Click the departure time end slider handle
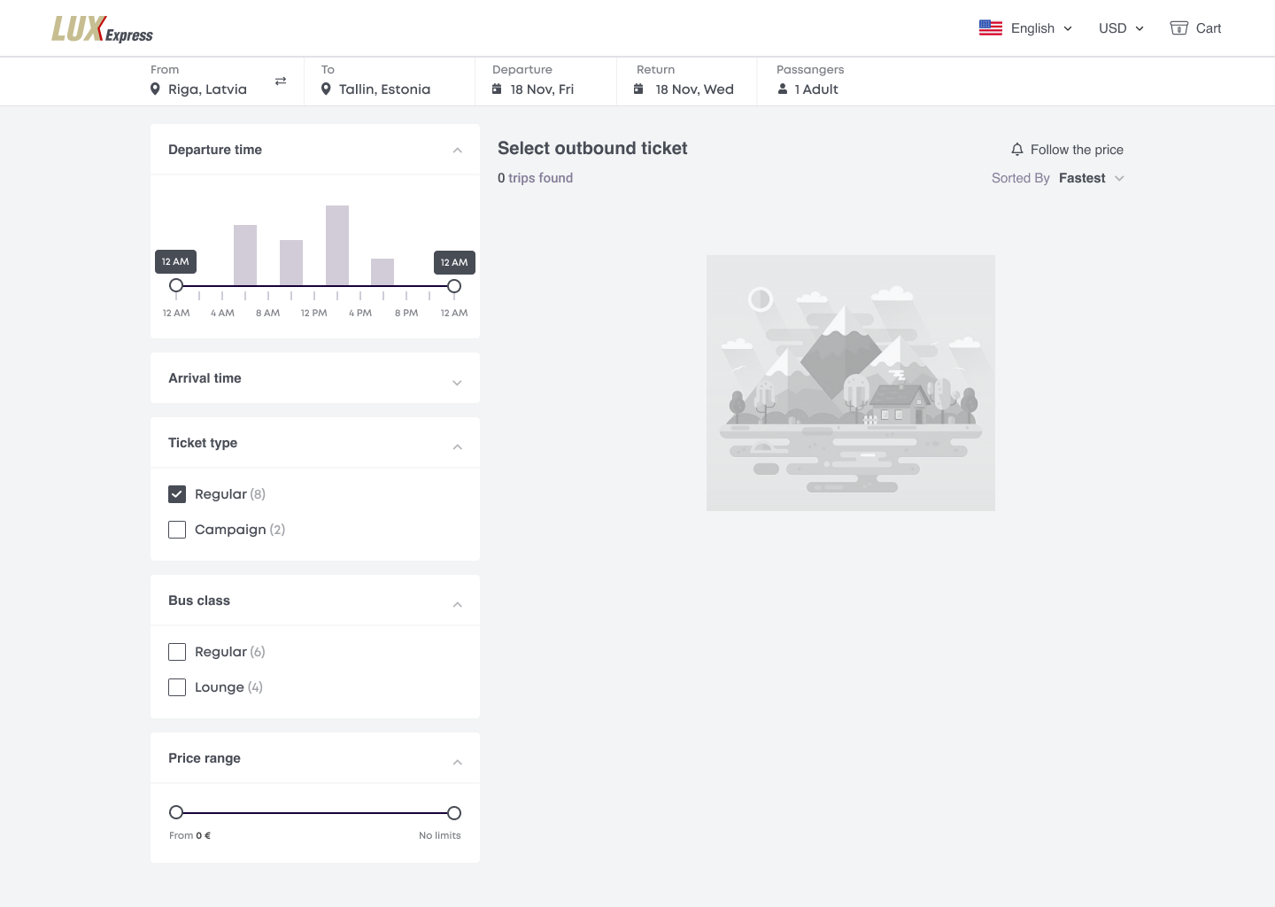The width and height of the screenshot is (1275, 907). pyautogui.click(x=454, y=286)
